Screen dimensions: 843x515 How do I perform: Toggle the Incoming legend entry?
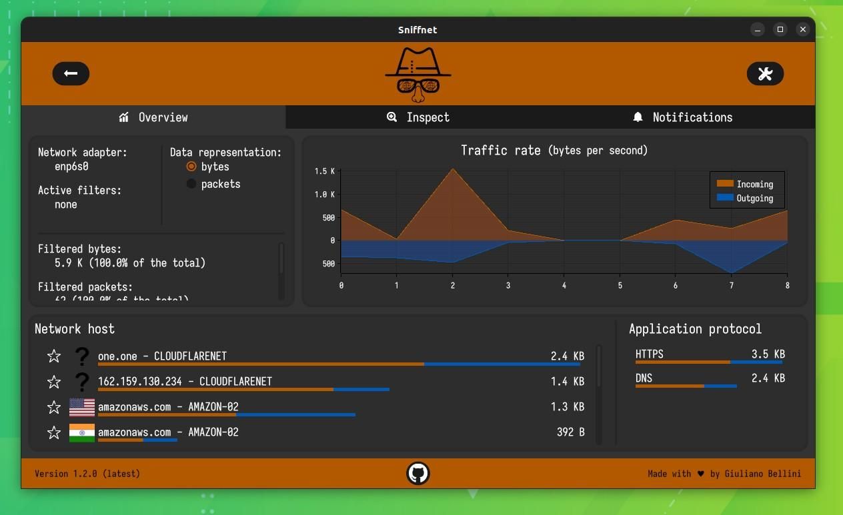pos(746,184)
